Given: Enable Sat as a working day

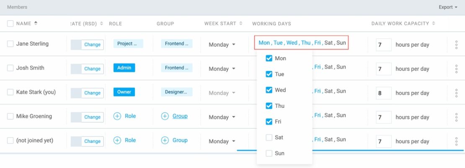Looking at the screenshot, I should click(269, 137).
